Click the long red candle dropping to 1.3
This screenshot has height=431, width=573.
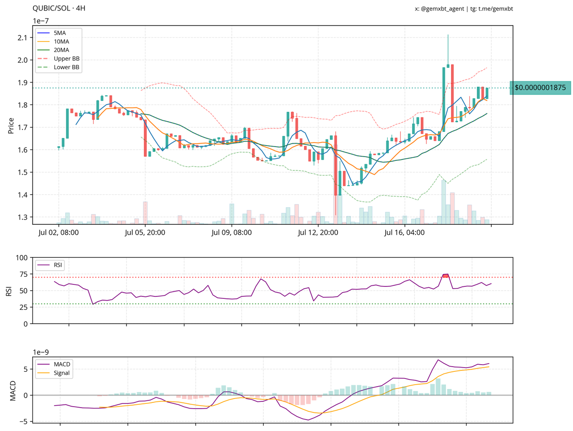[x=336, y=174]
